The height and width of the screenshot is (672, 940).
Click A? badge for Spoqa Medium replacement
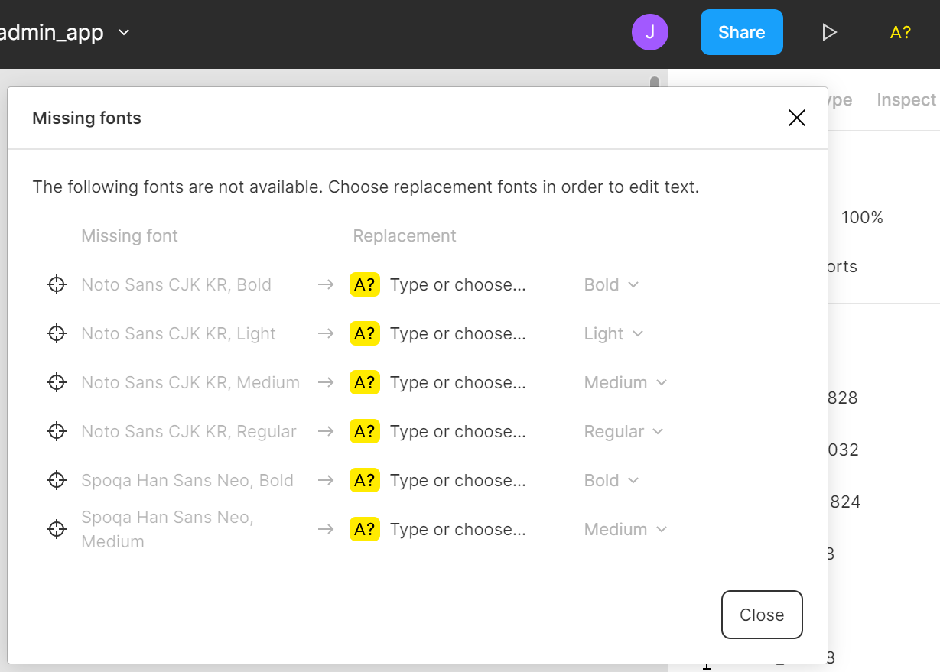365,529
